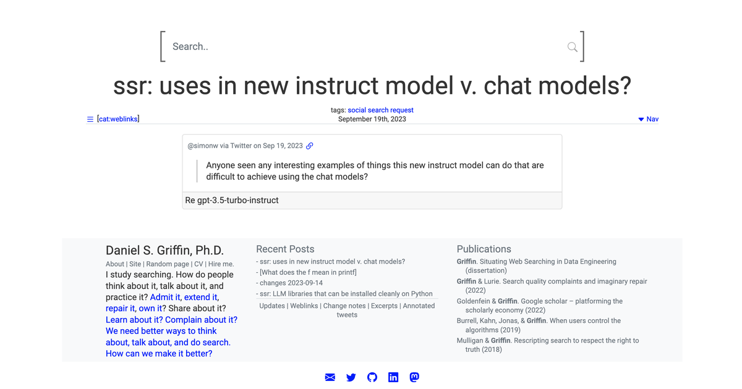Viewport: 742px width, 389px height.
Task: Select the Change notes menu item
Action: tap(344, 305)
